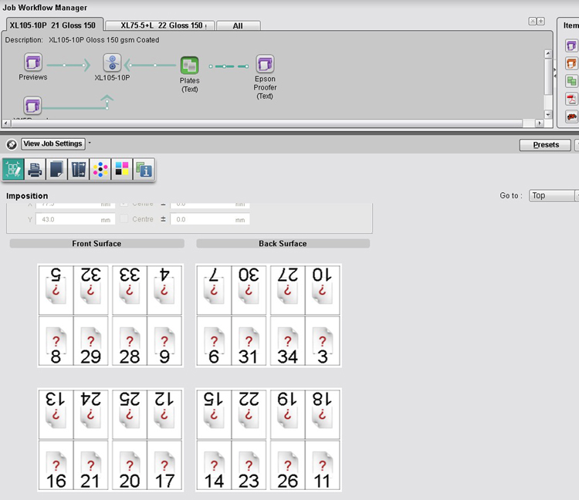Click the purple item icon in Items panel

point(571,46)
